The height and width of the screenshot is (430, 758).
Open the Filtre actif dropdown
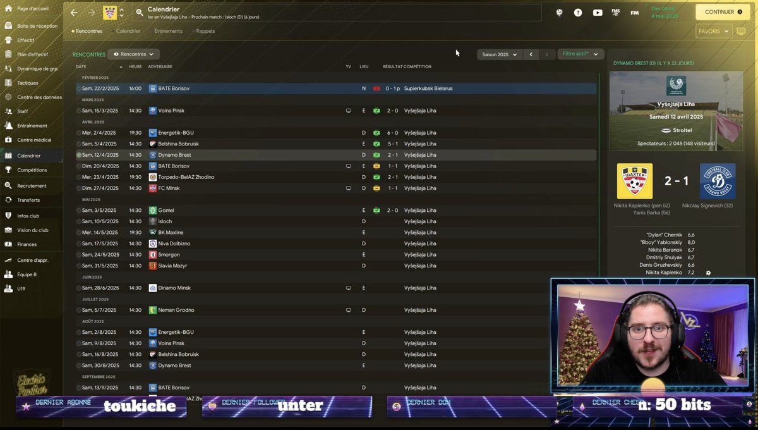(581, 54)
